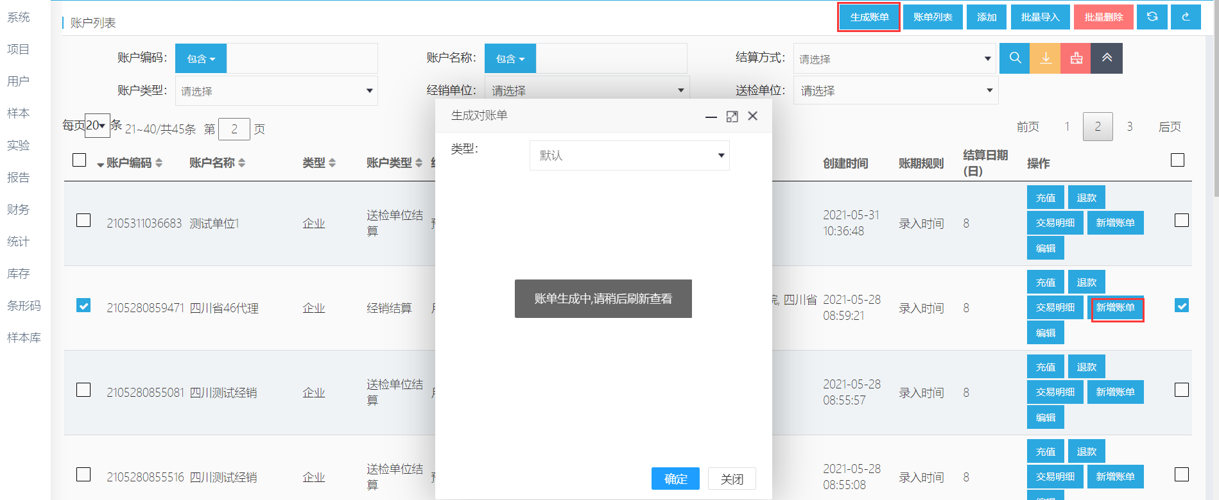Open 财务 in the left sidebar menu
This screenshot has width=1219, height=500.
(x=19, y=210)
